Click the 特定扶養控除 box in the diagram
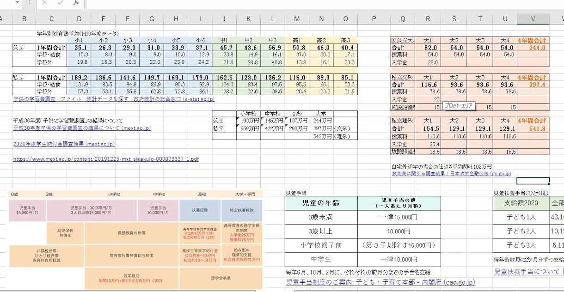This screenshot has width=564, height=292. point(242,210)
